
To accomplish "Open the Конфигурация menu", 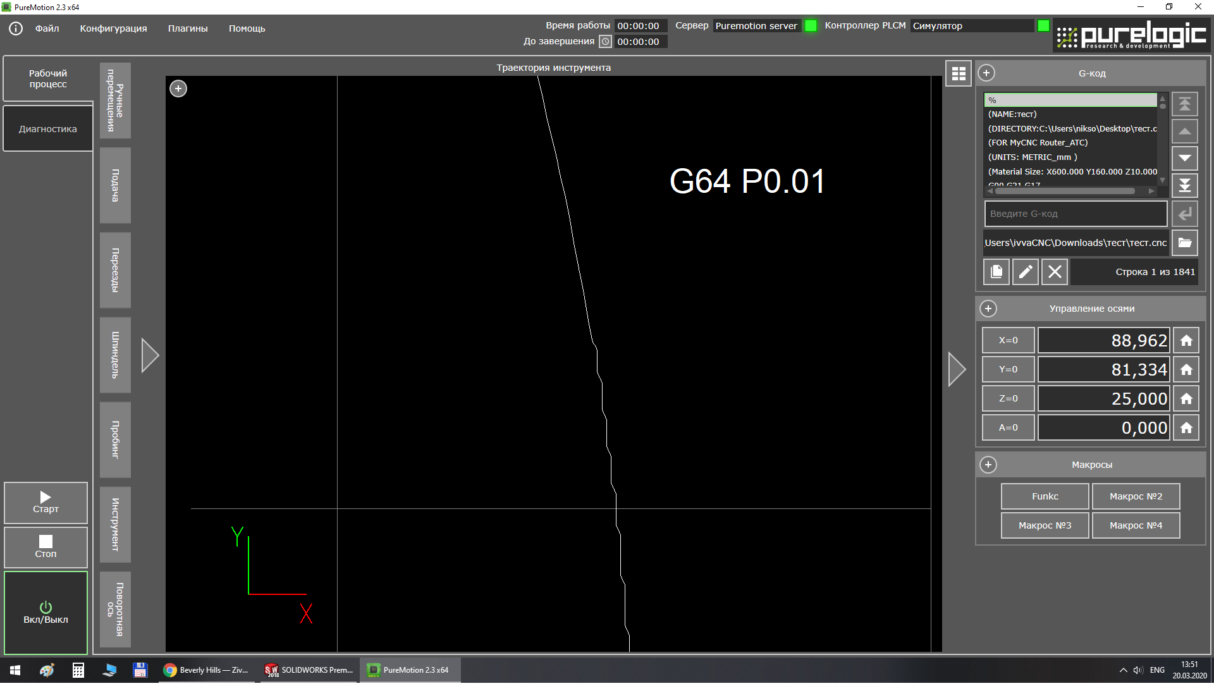I will click(x=113, y=28).
